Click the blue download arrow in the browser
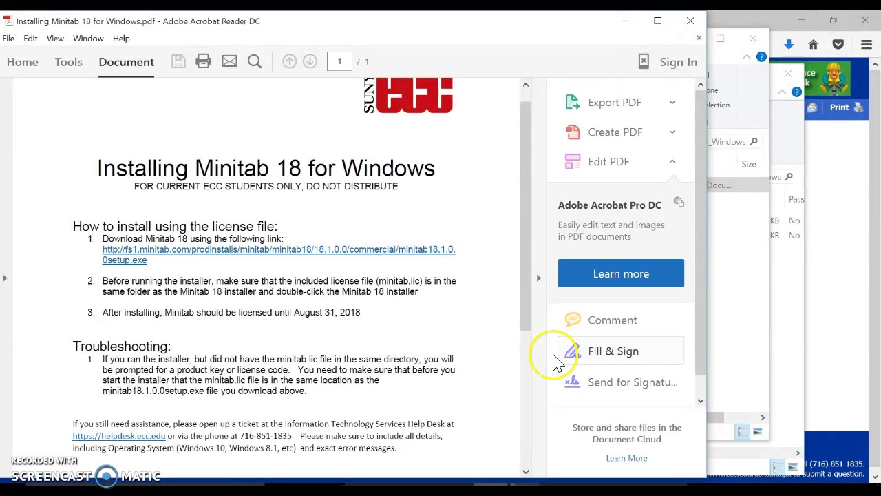 [789, 44]
